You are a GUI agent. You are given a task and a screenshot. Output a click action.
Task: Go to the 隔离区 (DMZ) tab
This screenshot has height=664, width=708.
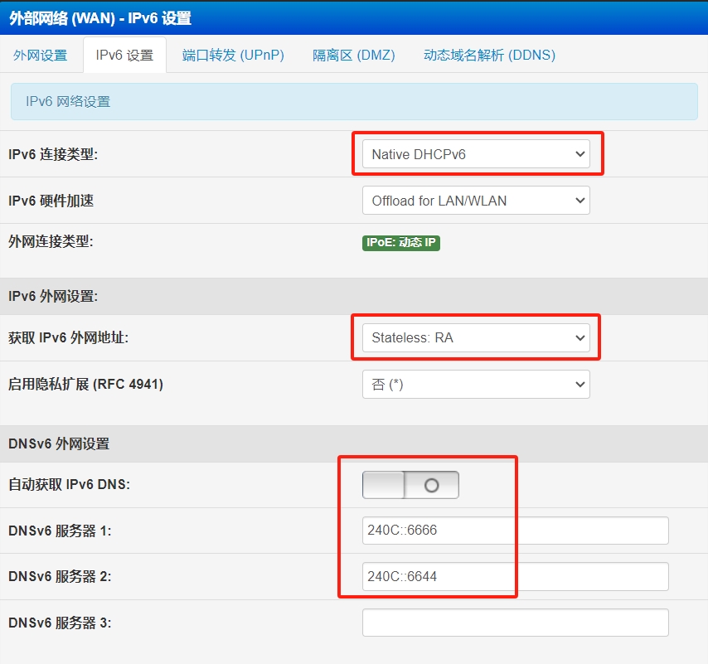pos(353,55)
